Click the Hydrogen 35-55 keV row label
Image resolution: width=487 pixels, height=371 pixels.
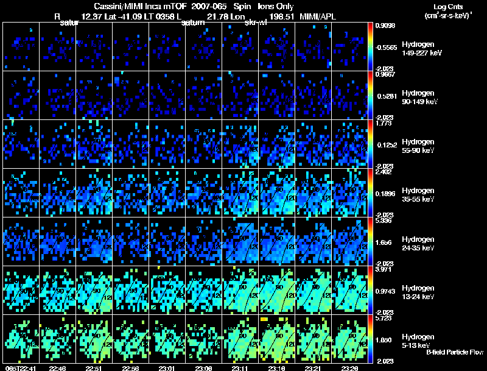[418, 195]
